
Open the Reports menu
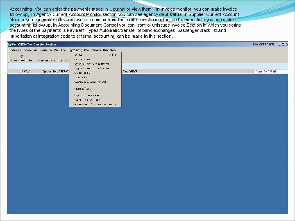[43, 50]
